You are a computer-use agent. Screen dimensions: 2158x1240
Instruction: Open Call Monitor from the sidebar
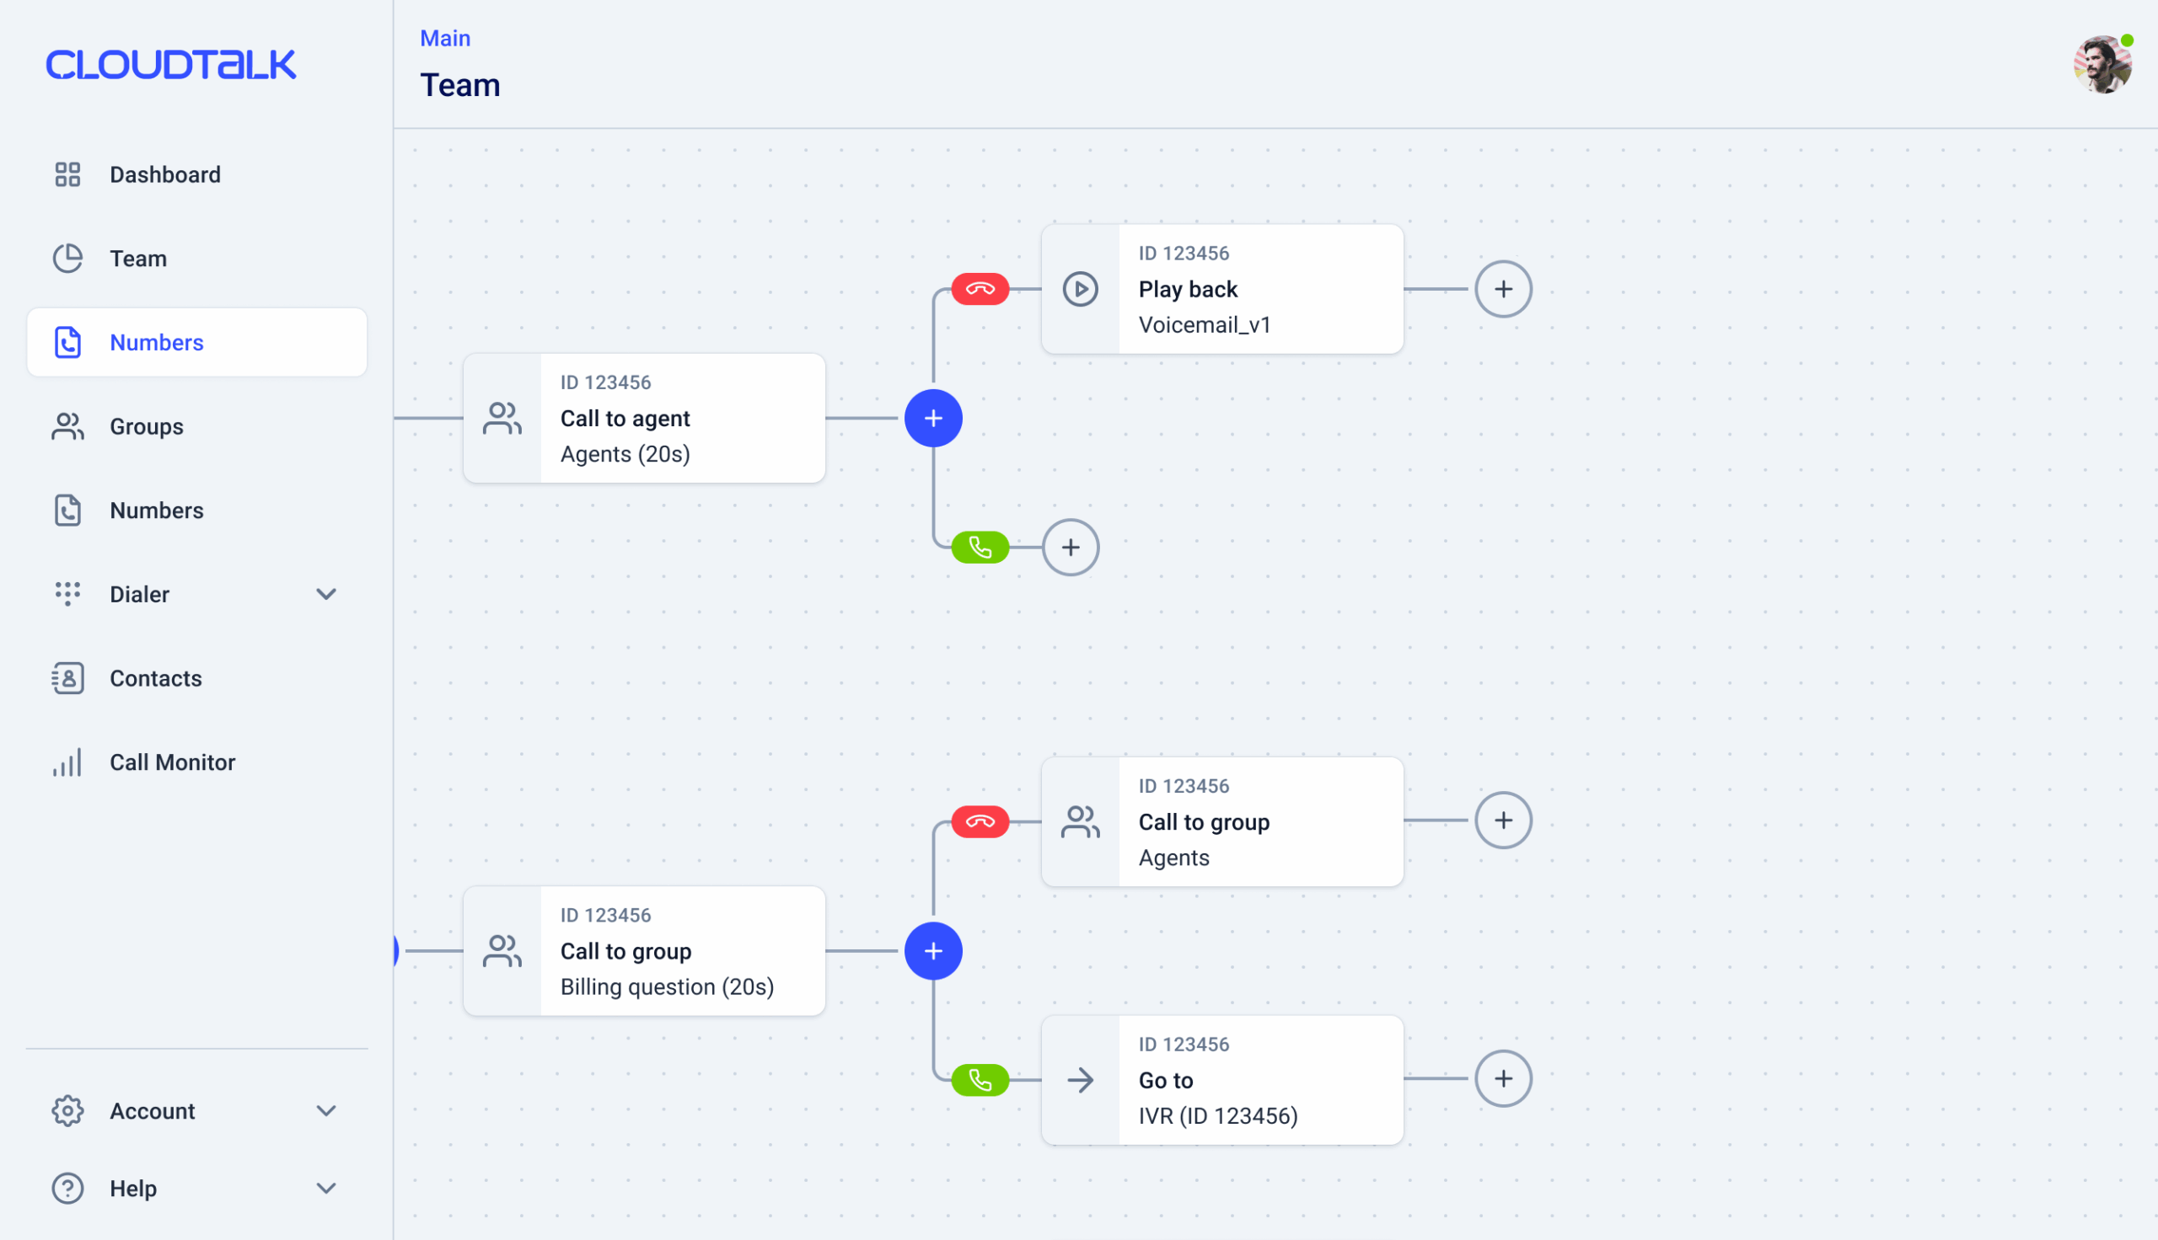pyautogui.click(x=171, y=762)
